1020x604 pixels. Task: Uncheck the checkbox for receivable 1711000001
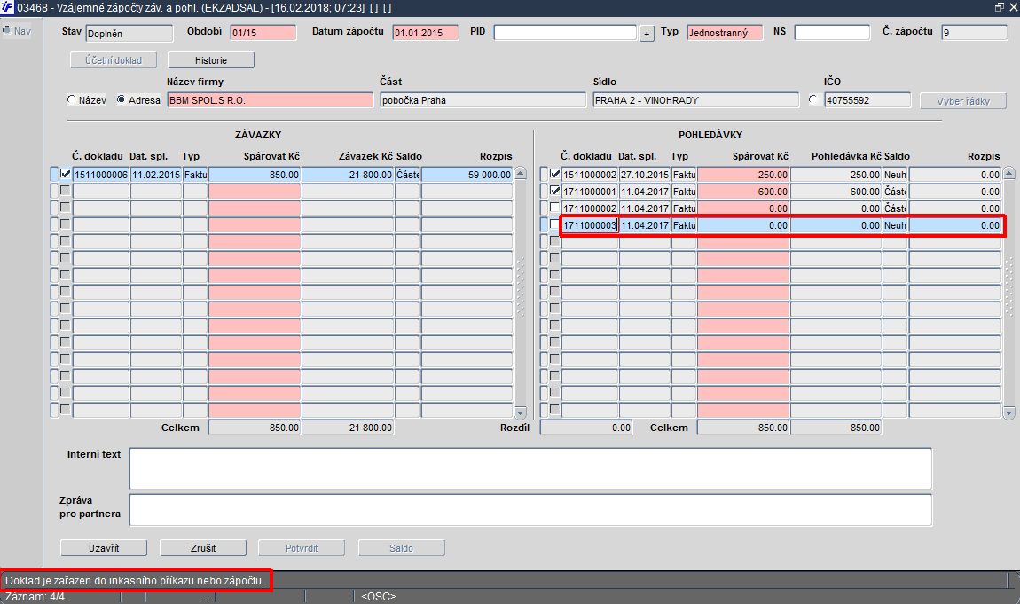pyautogui.click(x=554, y=192)
